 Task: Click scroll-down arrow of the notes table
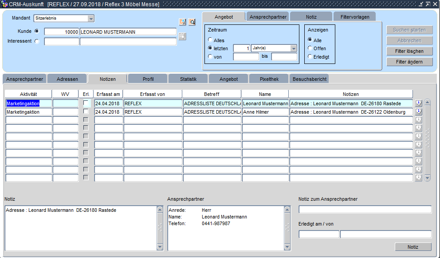[428, 178]
